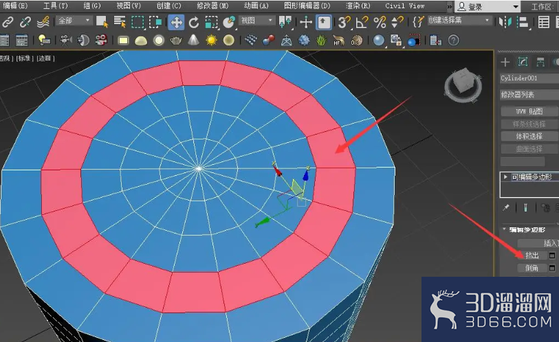Open the 图形编辑器(D) menu
The image size is (559, 342).
[307, 5]
